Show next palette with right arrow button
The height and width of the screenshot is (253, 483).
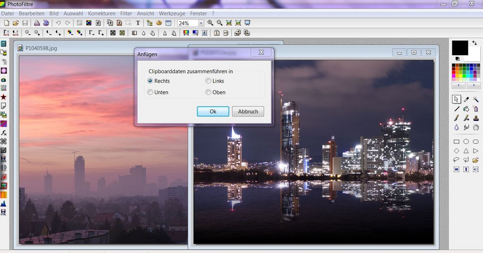pos(474,85)
